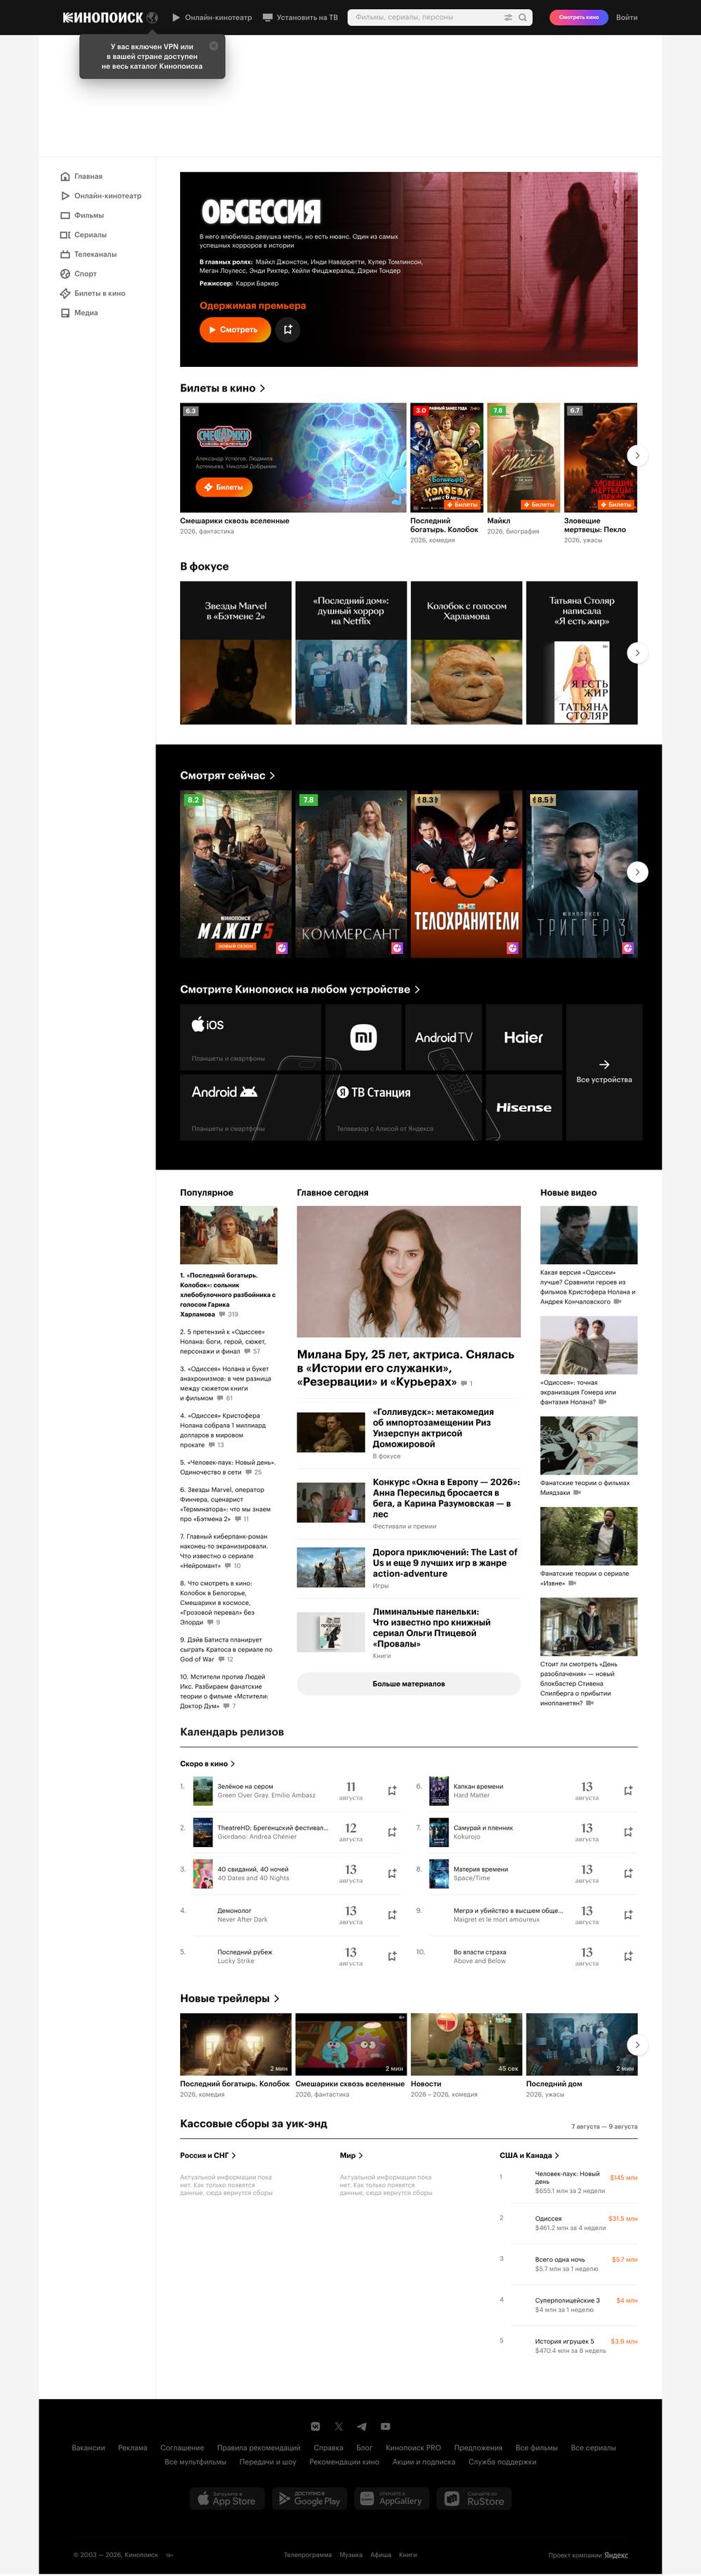Open the Милана Бру main article headline

[x=405, y=1368]
